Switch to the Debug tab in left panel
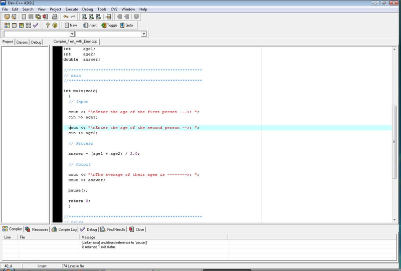 click(x=36, y=42)
